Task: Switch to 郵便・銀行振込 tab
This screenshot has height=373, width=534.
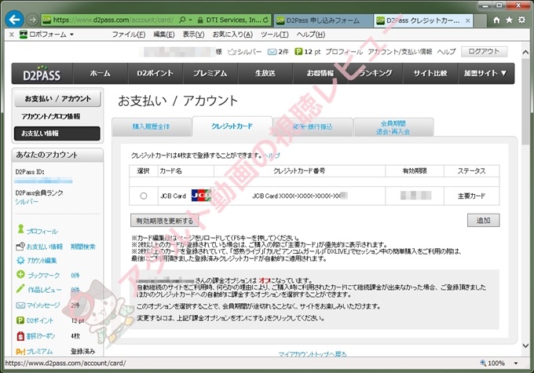Action: [313, 126]
